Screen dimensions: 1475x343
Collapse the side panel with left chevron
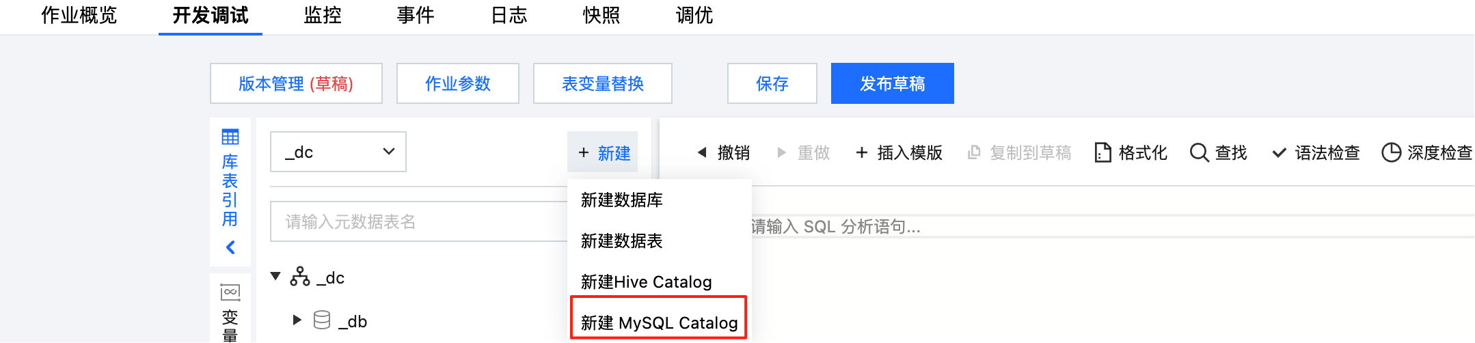point(230,247)
